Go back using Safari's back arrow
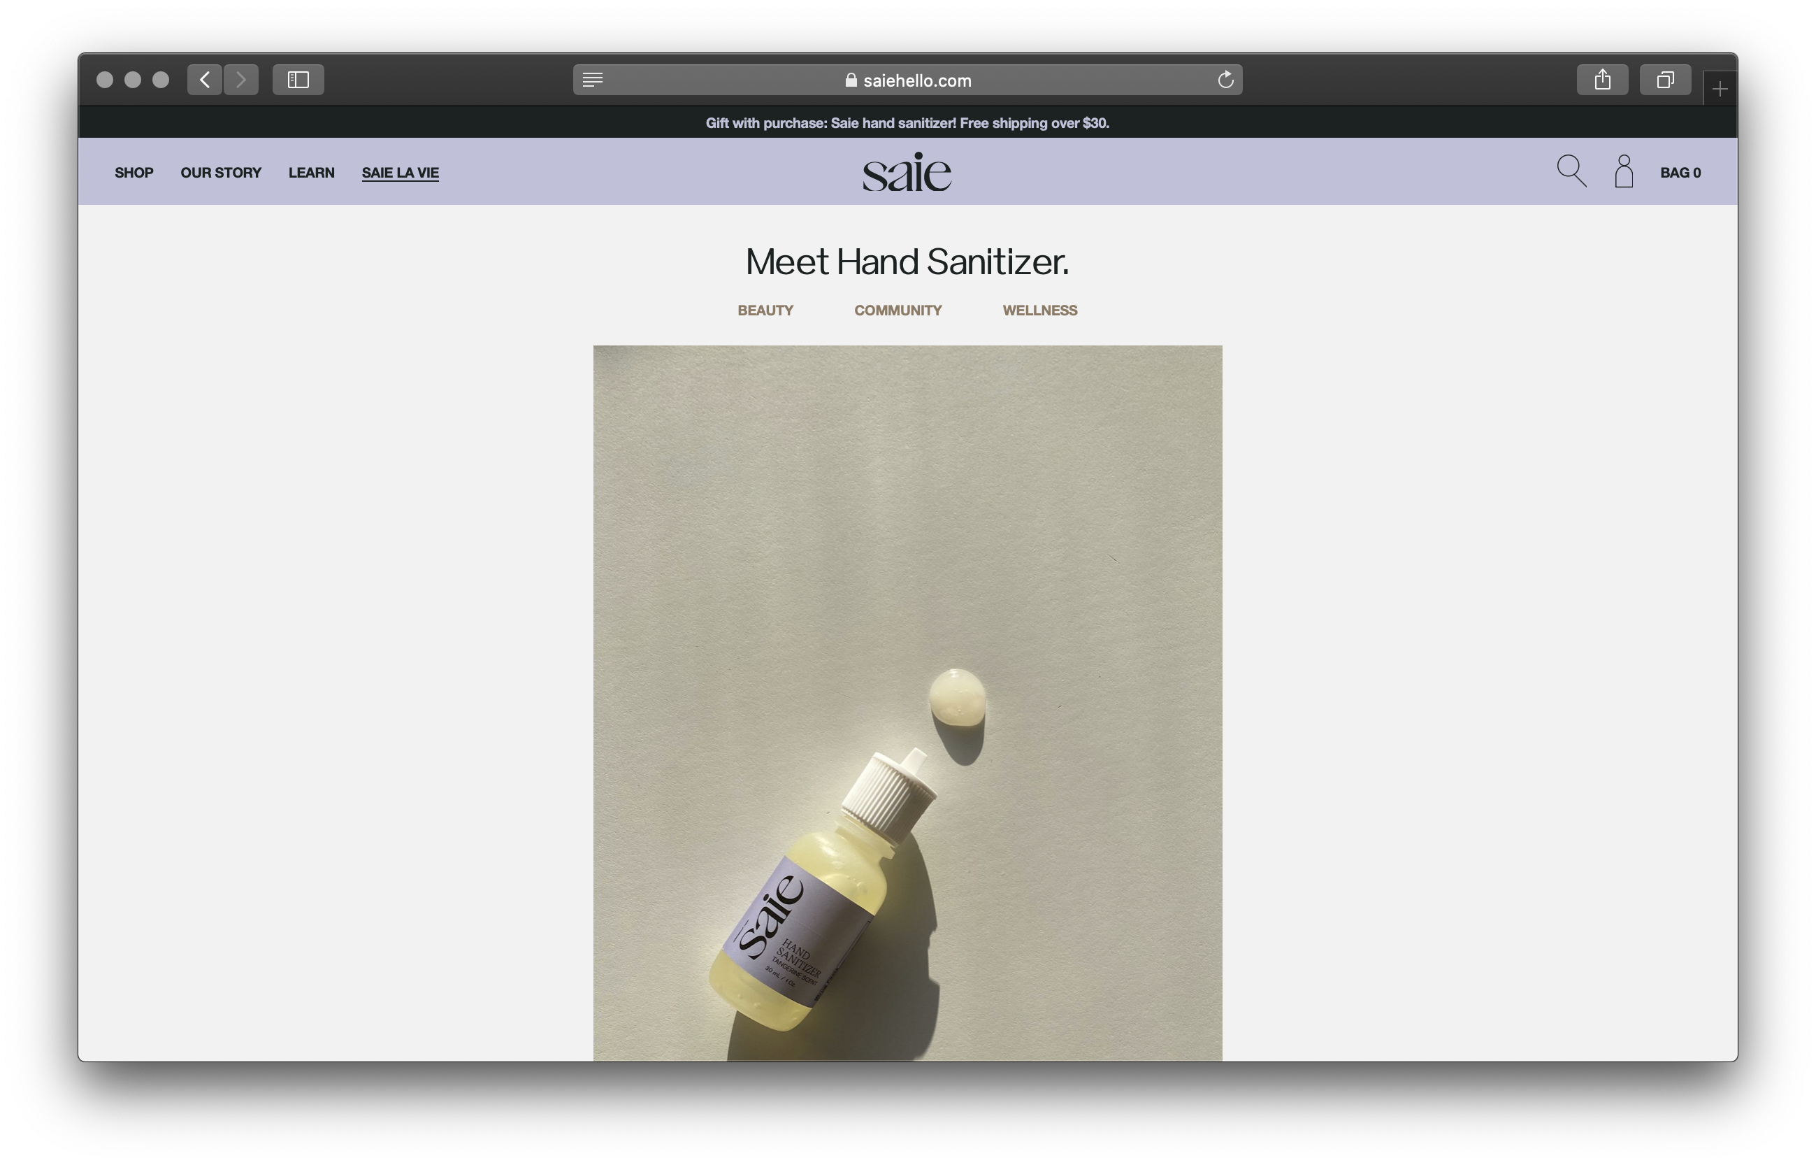Image resolution: width=1816 pixels, height=1165 pixels. [x=204, y=80]
